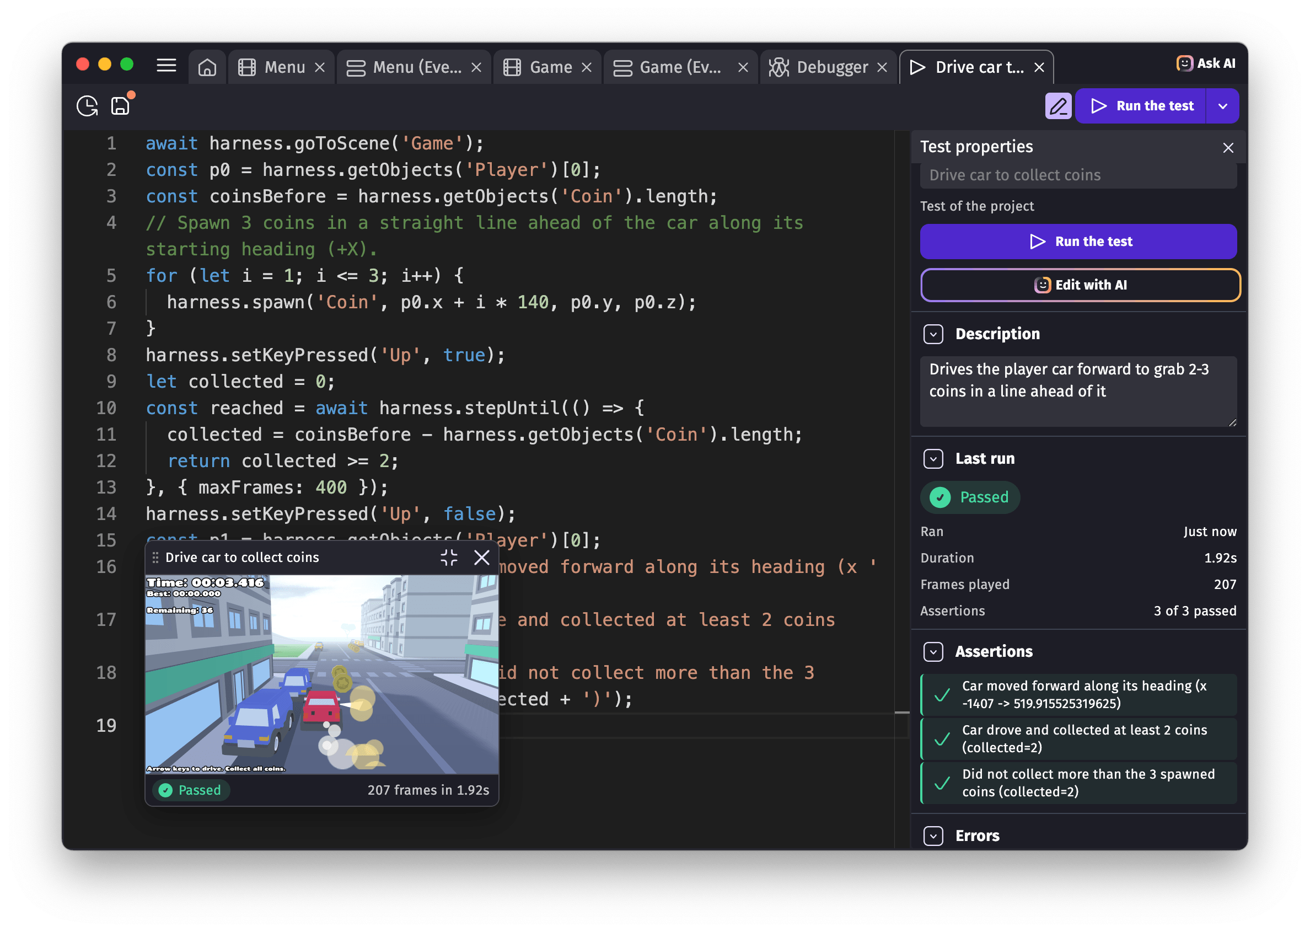This screenshot has height=932, width=1310.
Task: Close the Debugger tab
Action: pos(883,68)
